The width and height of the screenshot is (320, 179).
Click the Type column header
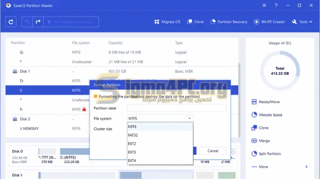click(x=179, y=42)
